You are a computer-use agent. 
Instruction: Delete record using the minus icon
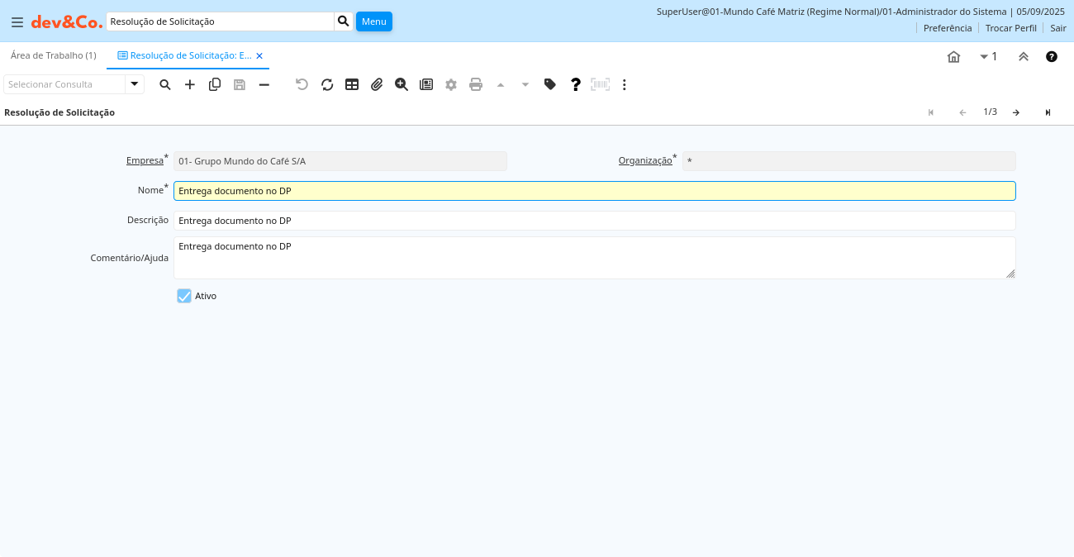point(264,84)
